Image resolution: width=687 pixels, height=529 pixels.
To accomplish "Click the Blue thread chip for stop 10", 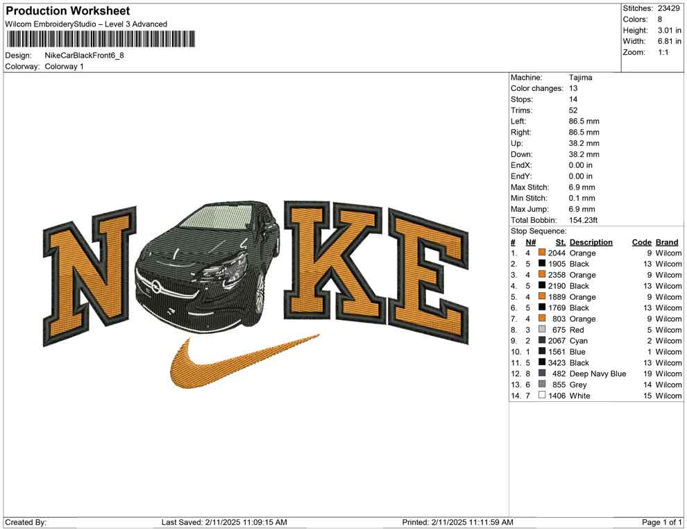I will pos(542,352).
